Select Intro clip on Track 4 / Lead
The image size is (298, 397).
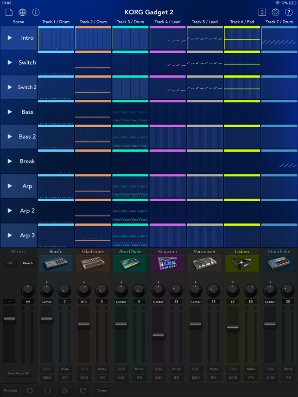[167, 38]
